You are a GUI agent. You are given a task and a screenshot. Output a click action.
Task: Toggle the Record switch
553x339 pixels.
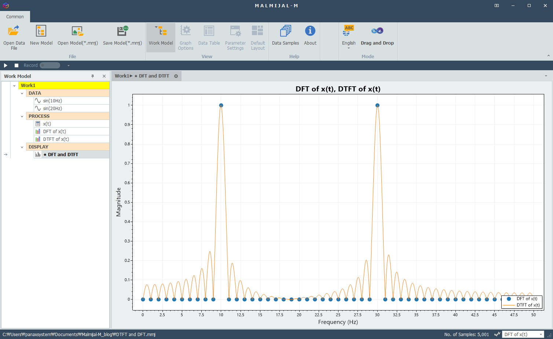(50, 65)
